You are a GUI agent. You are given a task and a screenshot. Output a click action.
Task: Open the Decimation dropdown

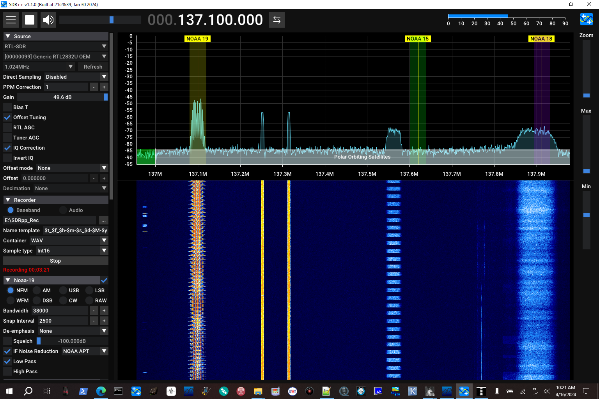[x=71, y=188]
